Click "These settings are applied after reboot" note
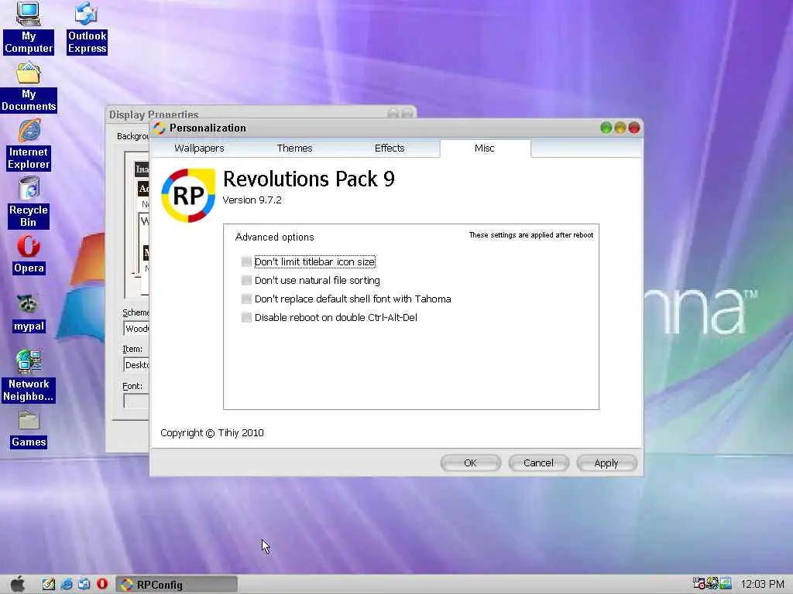The height and width of the screenshot is (594, 793). [531, 235]
